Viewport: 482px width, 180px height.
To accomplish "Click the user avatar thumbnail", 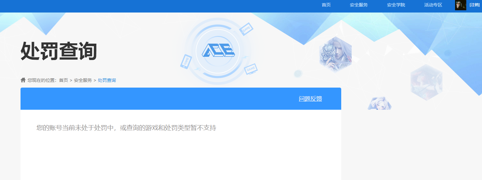I will click(x=461, y=5).
